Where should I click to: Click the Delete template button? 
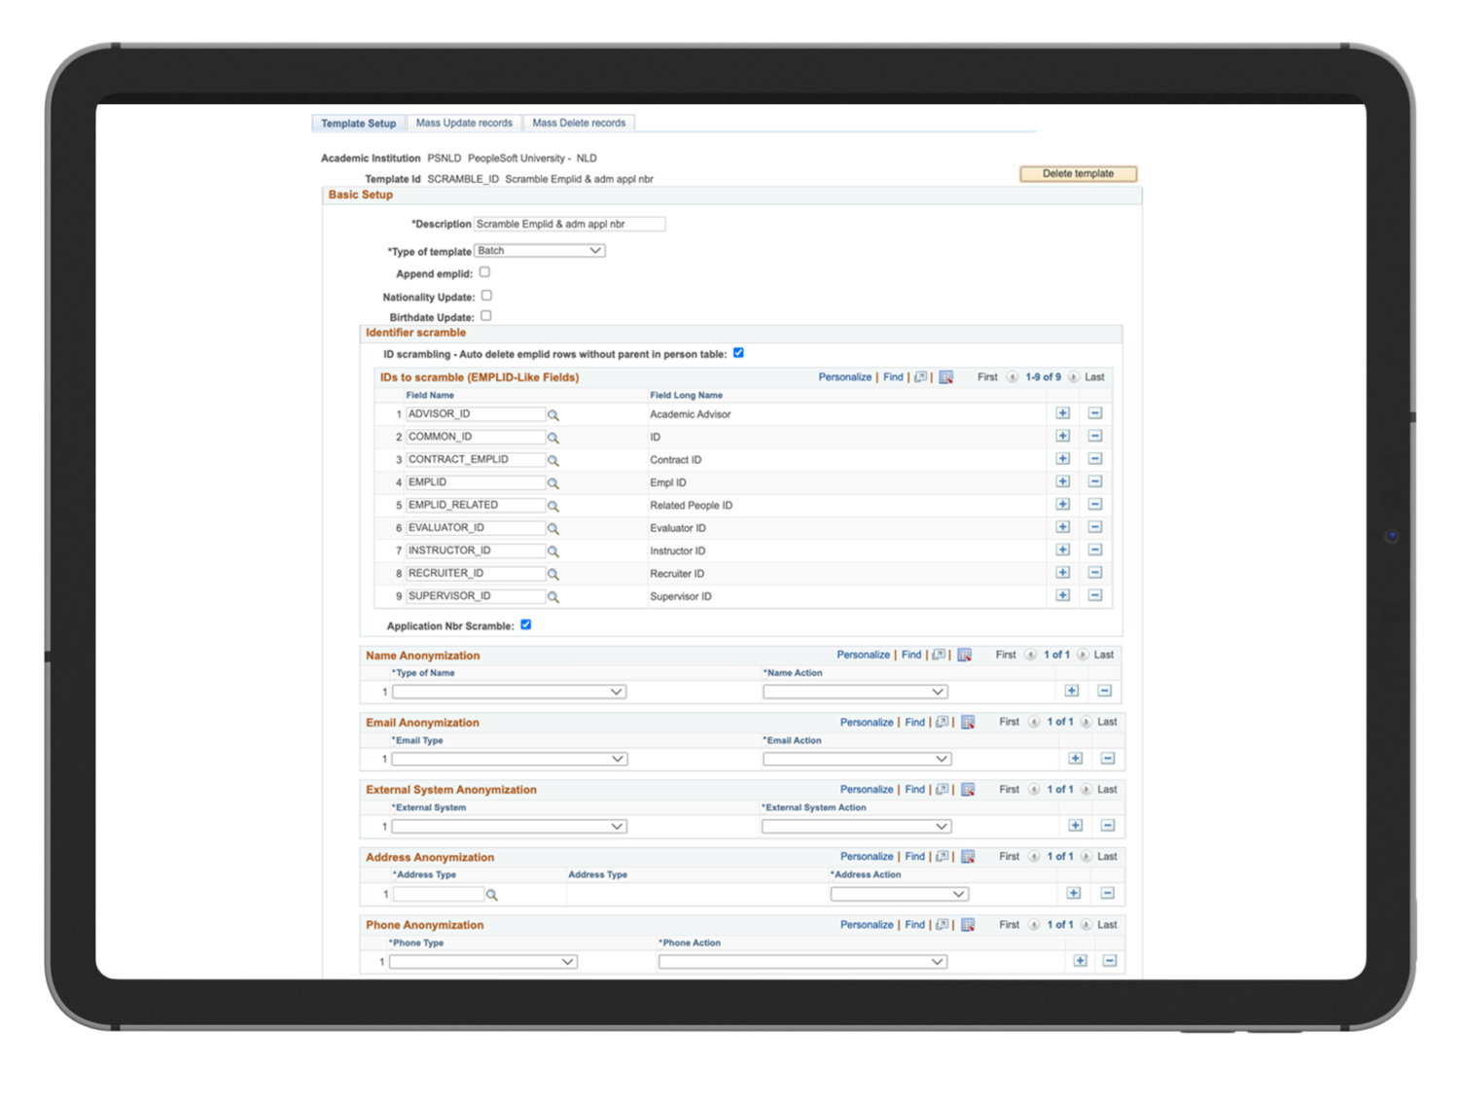(x=1078, y=173)
